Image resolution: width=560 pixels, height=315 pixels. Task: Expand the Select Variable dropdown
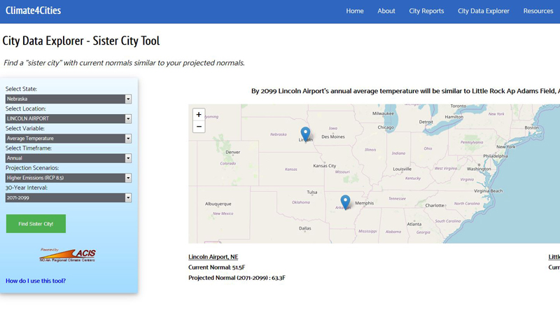[x=69, y=139]
